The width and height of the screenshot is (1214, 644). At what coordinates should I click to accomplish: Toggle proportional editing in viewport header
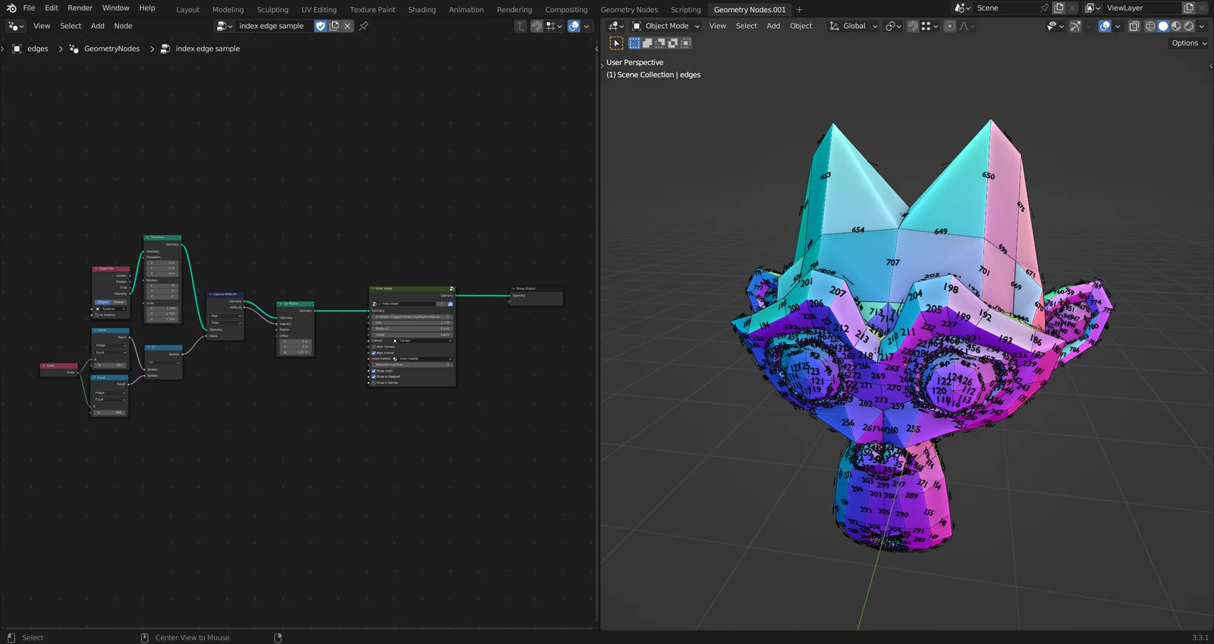point(949,26)
